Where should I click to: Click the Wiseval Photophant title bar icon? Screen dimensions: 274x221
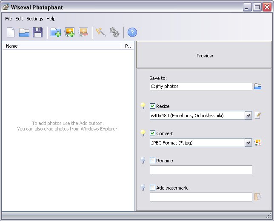[6, 7]
